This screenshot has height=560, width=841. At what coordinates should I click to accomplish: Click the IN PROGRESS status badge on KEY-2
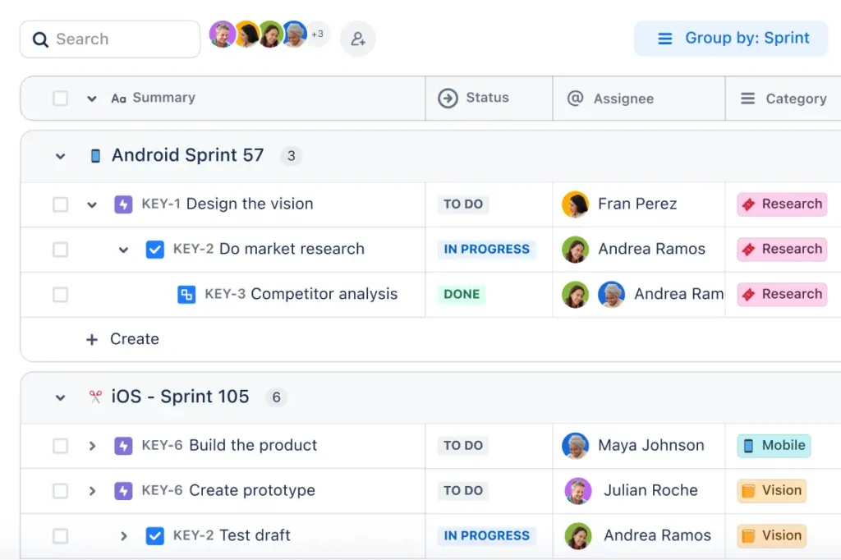click(487, 249)
